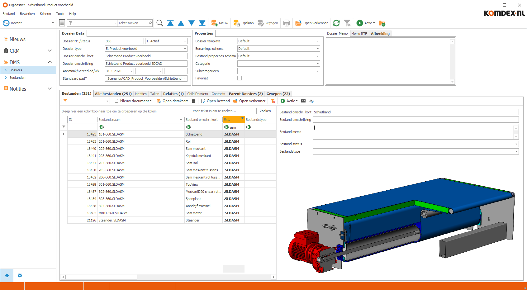The image size is (527, 290).
Task: Open the Bestand status dropdown
Action: tap(516, 144)
